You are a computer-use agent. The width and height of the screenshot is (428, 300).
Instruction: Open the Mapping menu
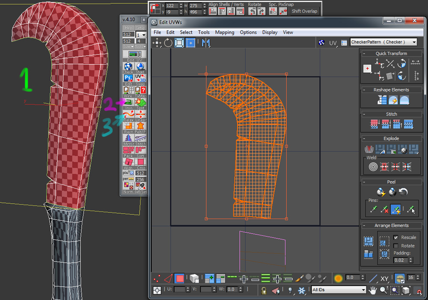tap(225, 32)
